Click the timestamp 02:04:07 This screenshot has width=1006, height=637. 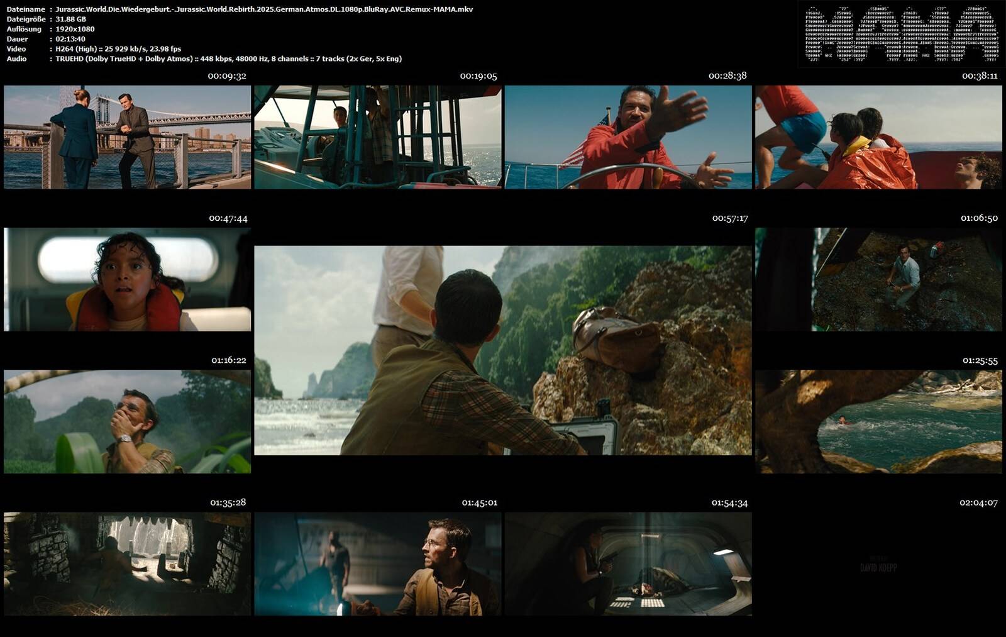978,502
